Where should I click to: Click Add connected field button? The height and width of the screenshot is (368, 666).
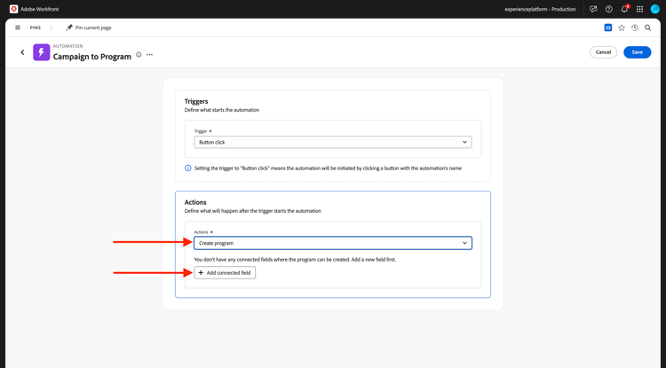(x=225, y=273)
